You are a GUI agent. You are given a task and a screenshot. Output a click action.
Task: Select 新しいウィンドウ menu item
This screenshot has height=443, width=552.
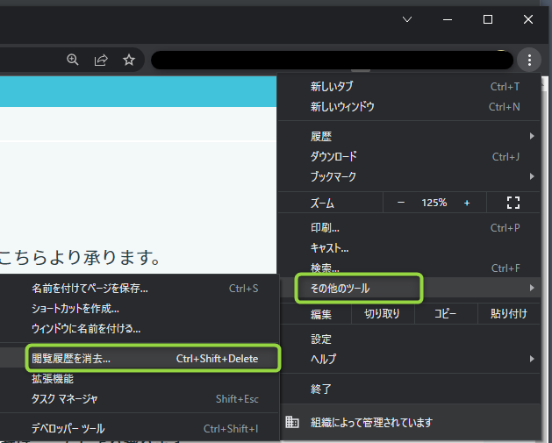tap(409, 107)
